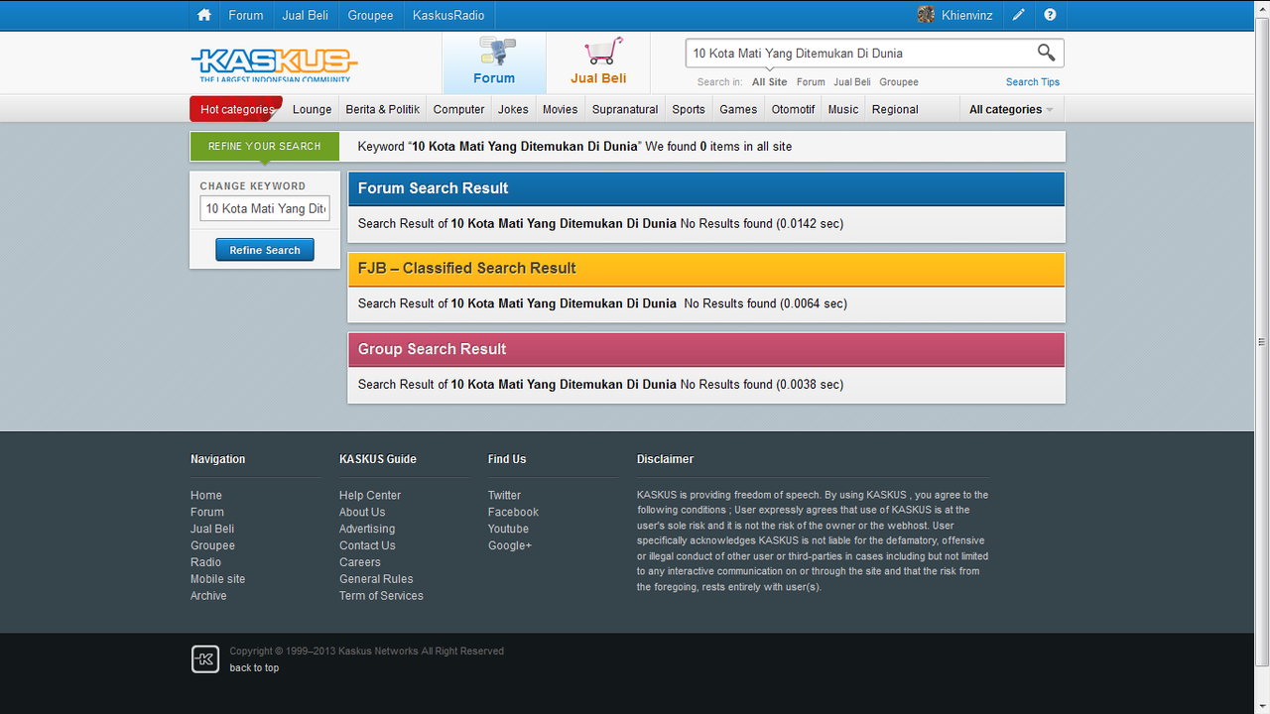1270x714 pixels.
Task: Open Facebook link in Find Us
Action: tap(513, 513)
